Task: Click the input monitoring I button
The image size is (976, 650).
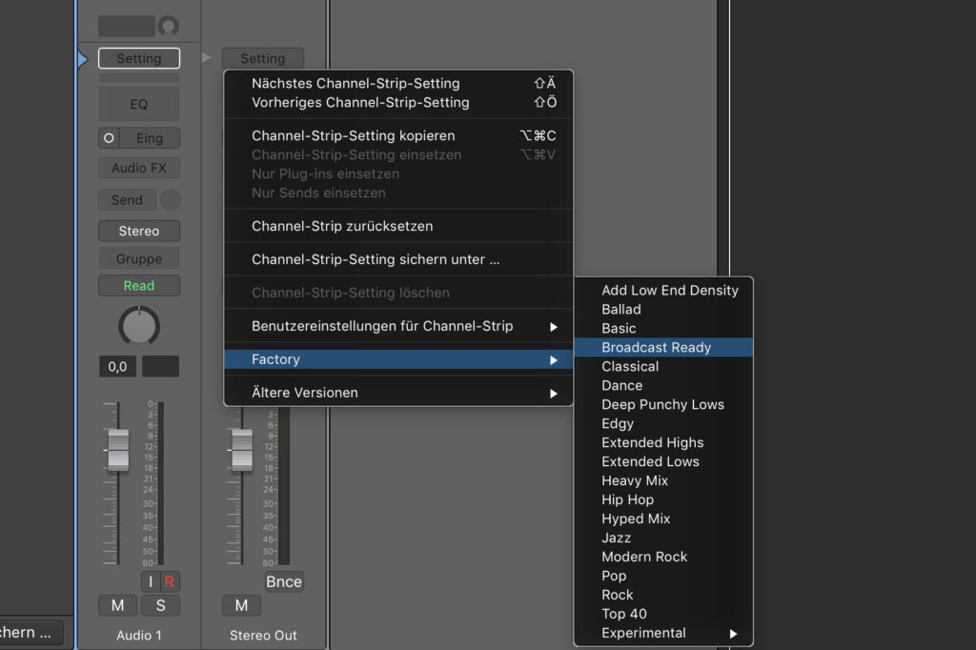Action: (151, 581)
